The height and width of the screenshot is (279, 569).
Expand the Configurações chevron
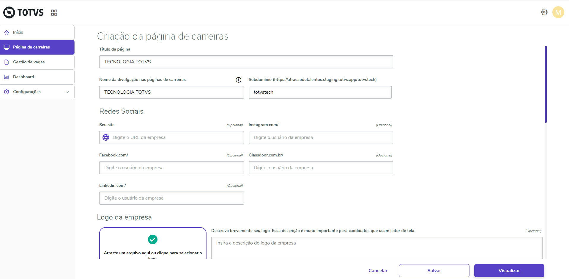pyautogui.click(x=67, y=92)
